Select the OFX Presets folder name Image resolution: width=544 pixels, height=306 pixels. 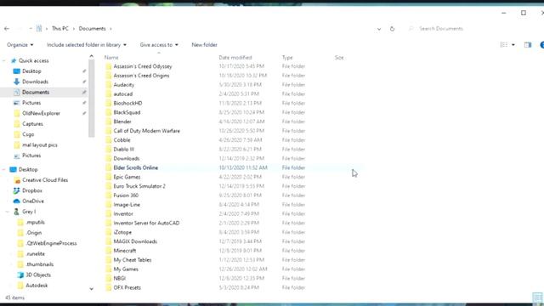[x=127, y=287]
